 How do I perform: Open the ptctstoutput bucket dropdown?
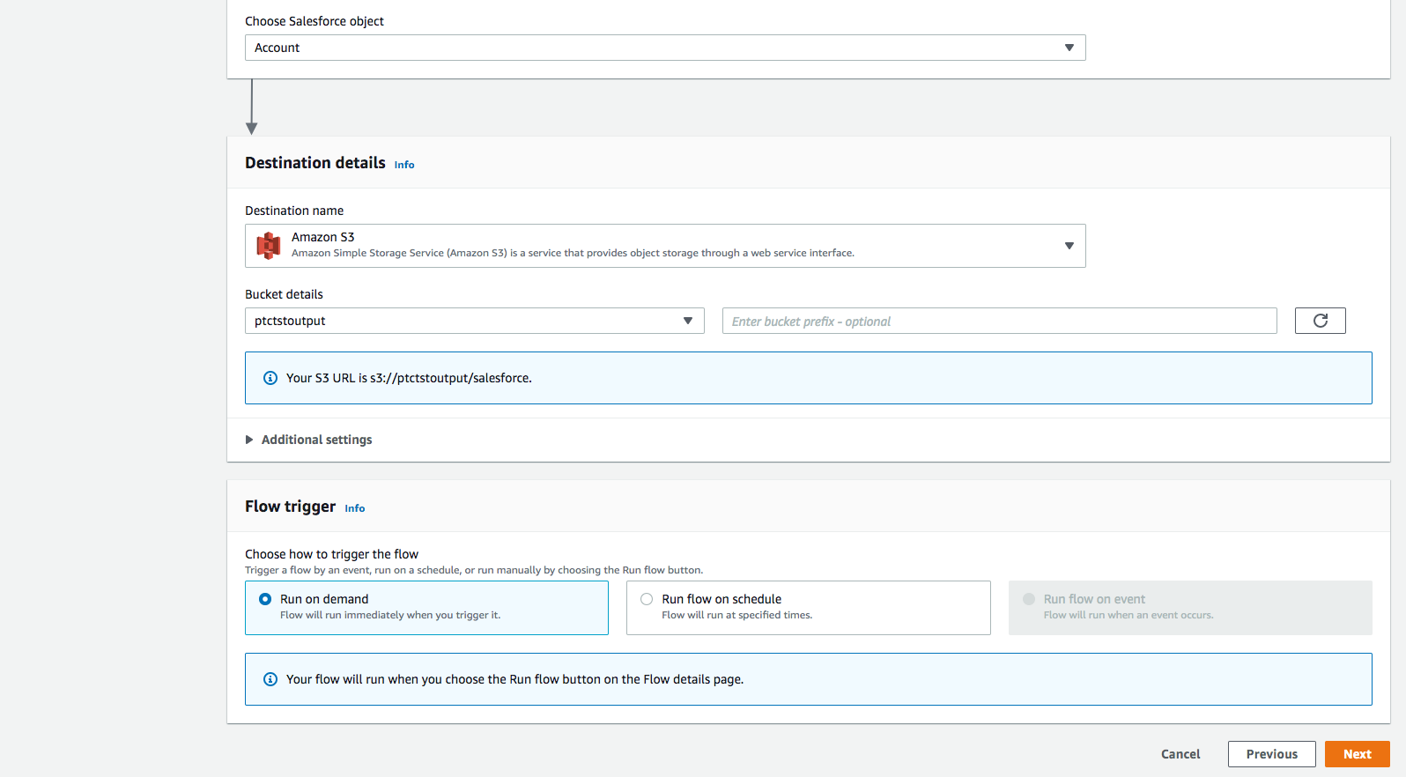pos(474,321)
